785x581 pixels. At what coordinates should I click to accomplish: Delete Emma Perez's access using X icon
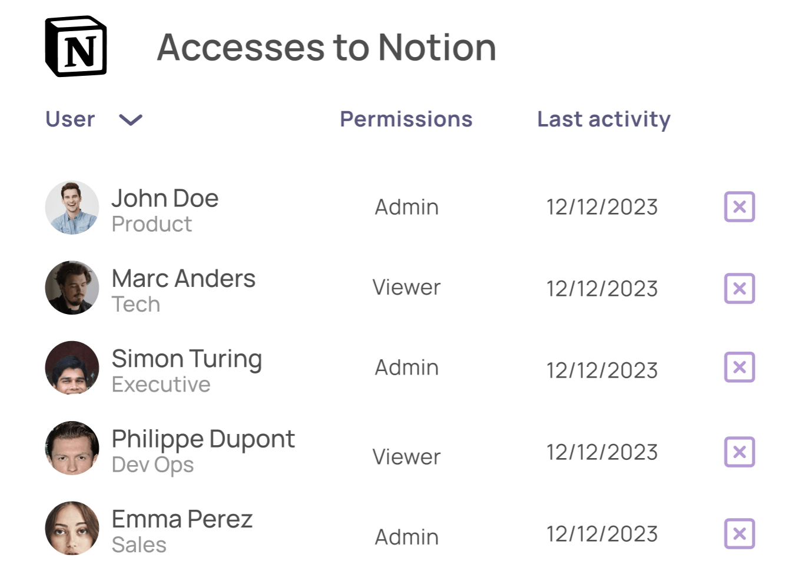pos(739,534)
